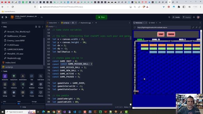Screen dimensions: 203x114
Task: Select the Webview pane tab
Action: pos(139,23)
